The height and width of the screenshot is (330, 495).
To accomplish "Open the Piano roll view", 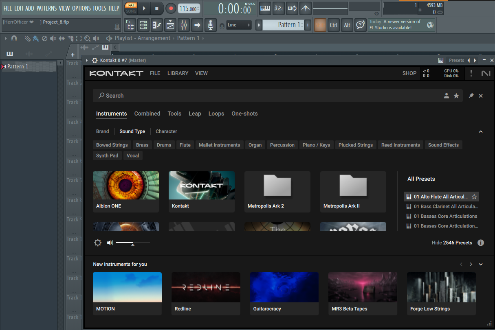I will click(x=157, y=25).
